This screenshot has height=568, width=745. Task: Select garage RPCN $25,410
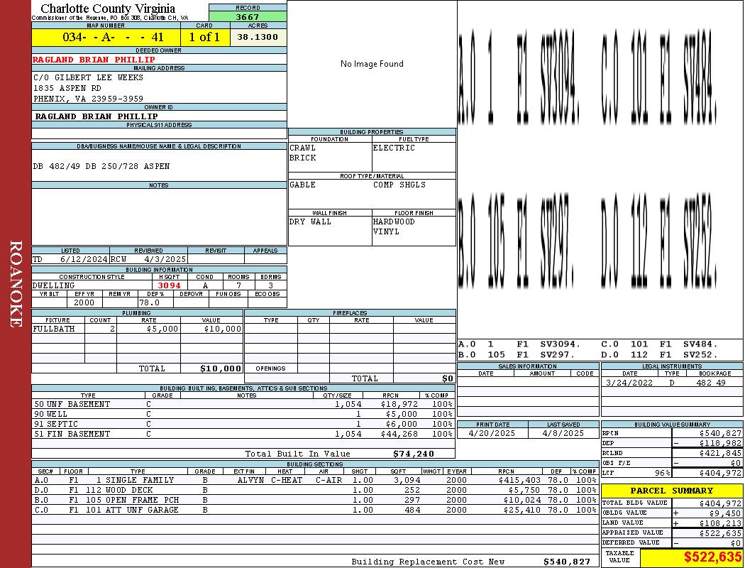tap(523, 510)
